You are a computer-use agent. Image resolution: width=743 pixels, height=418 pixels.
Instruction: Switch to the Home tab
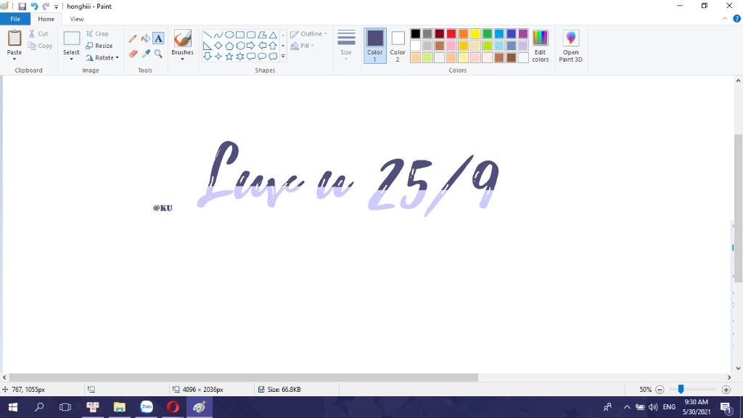point(46,19)
